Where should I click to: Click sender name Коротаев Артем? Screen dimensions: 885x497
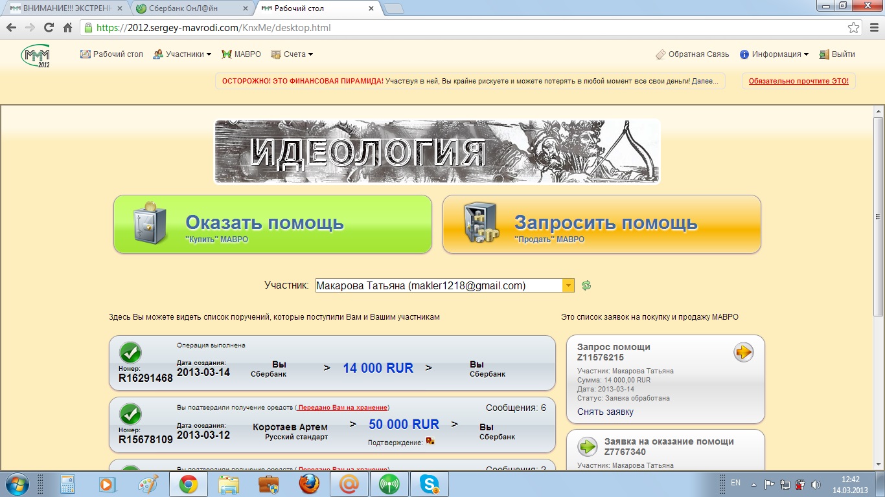coord(290,427)
